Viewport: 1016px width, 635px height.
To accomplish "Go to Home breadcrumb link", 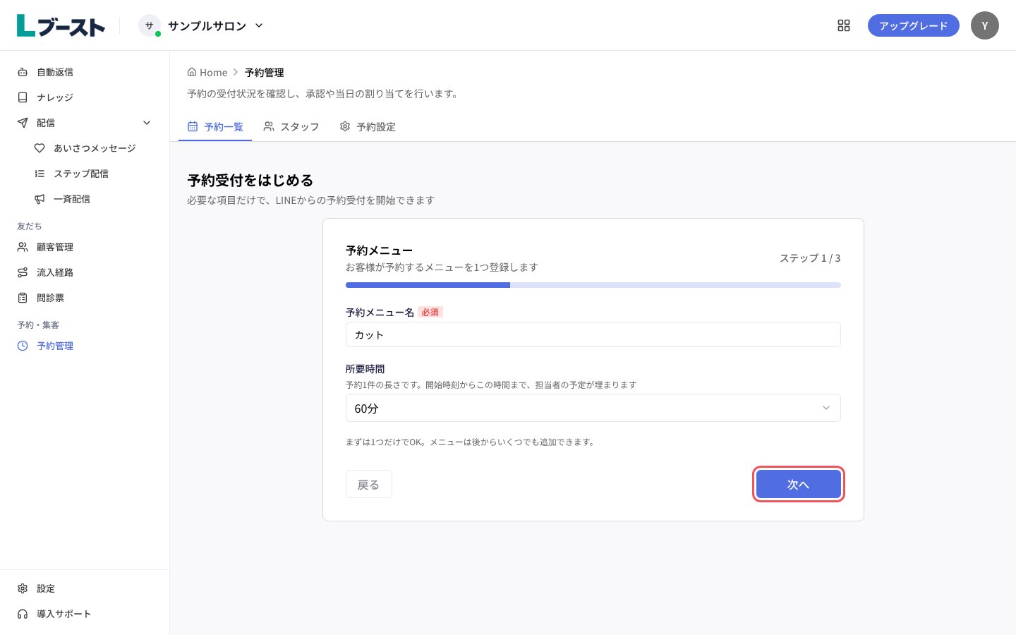I will tap(207, 72).
